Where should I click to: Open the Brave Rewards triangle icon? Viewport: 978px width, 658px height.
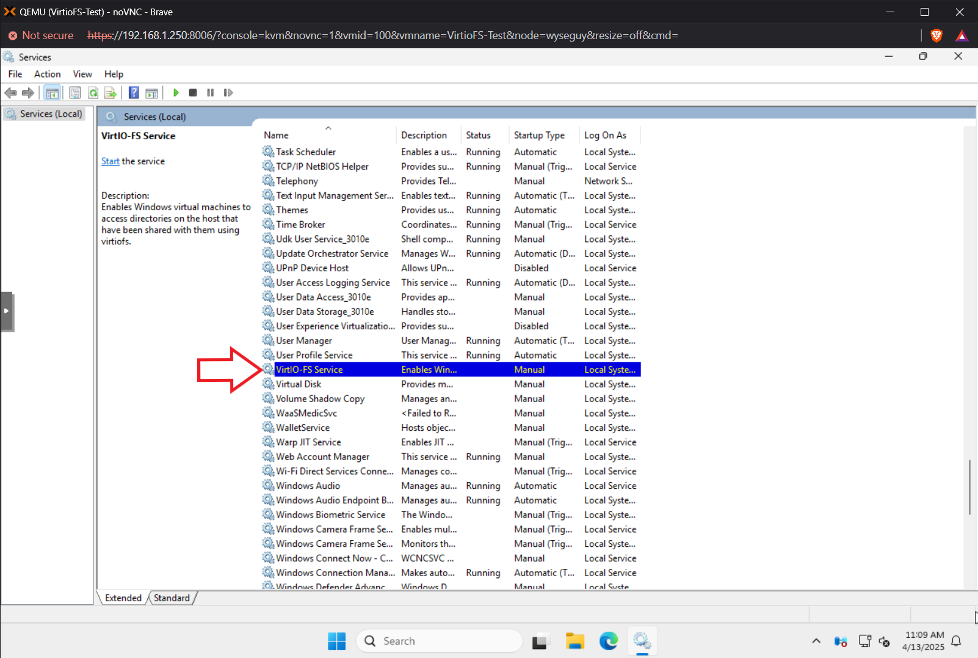click(x=962, y=35)
